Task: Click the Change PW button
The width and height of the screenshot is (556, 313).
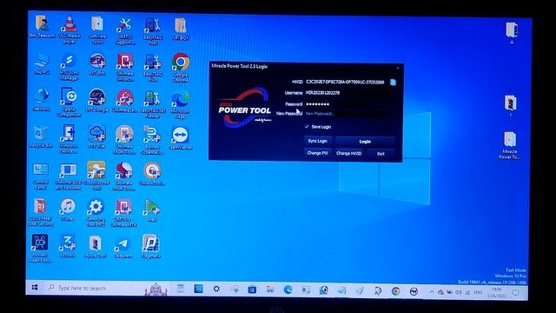Action: [x=317, y=153]
